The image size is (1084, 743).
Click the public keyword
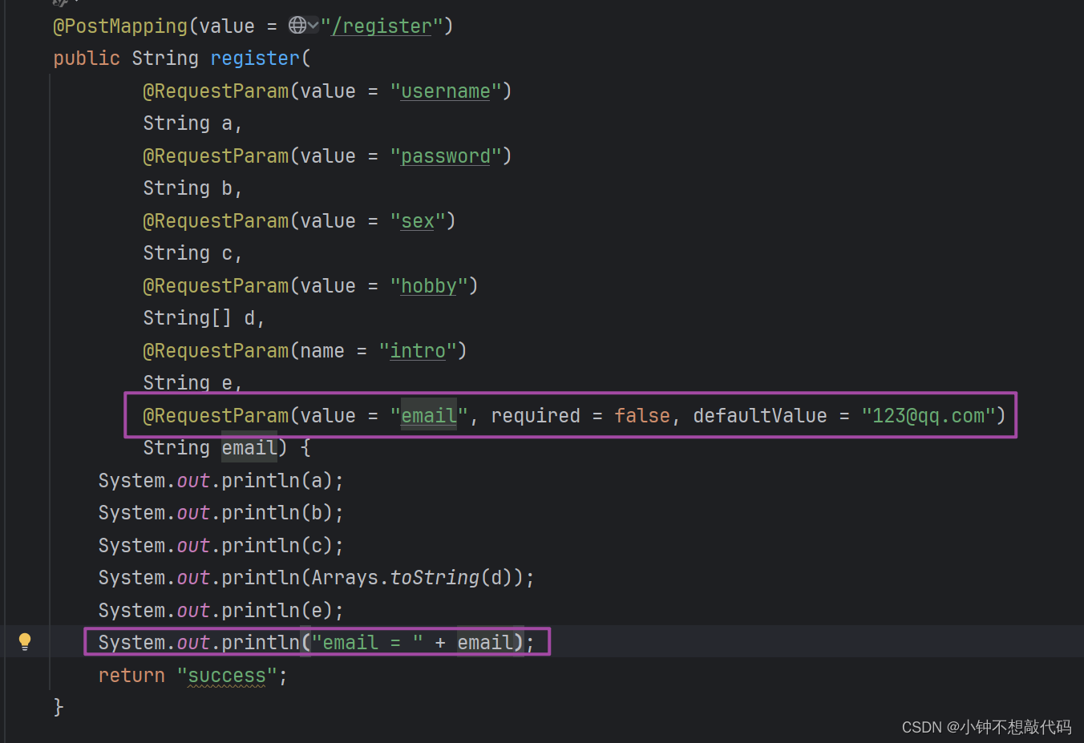pyautogui.click(x=87, y=59)
